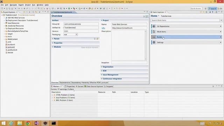Open Builds dropdown arrow

point(220,37)
